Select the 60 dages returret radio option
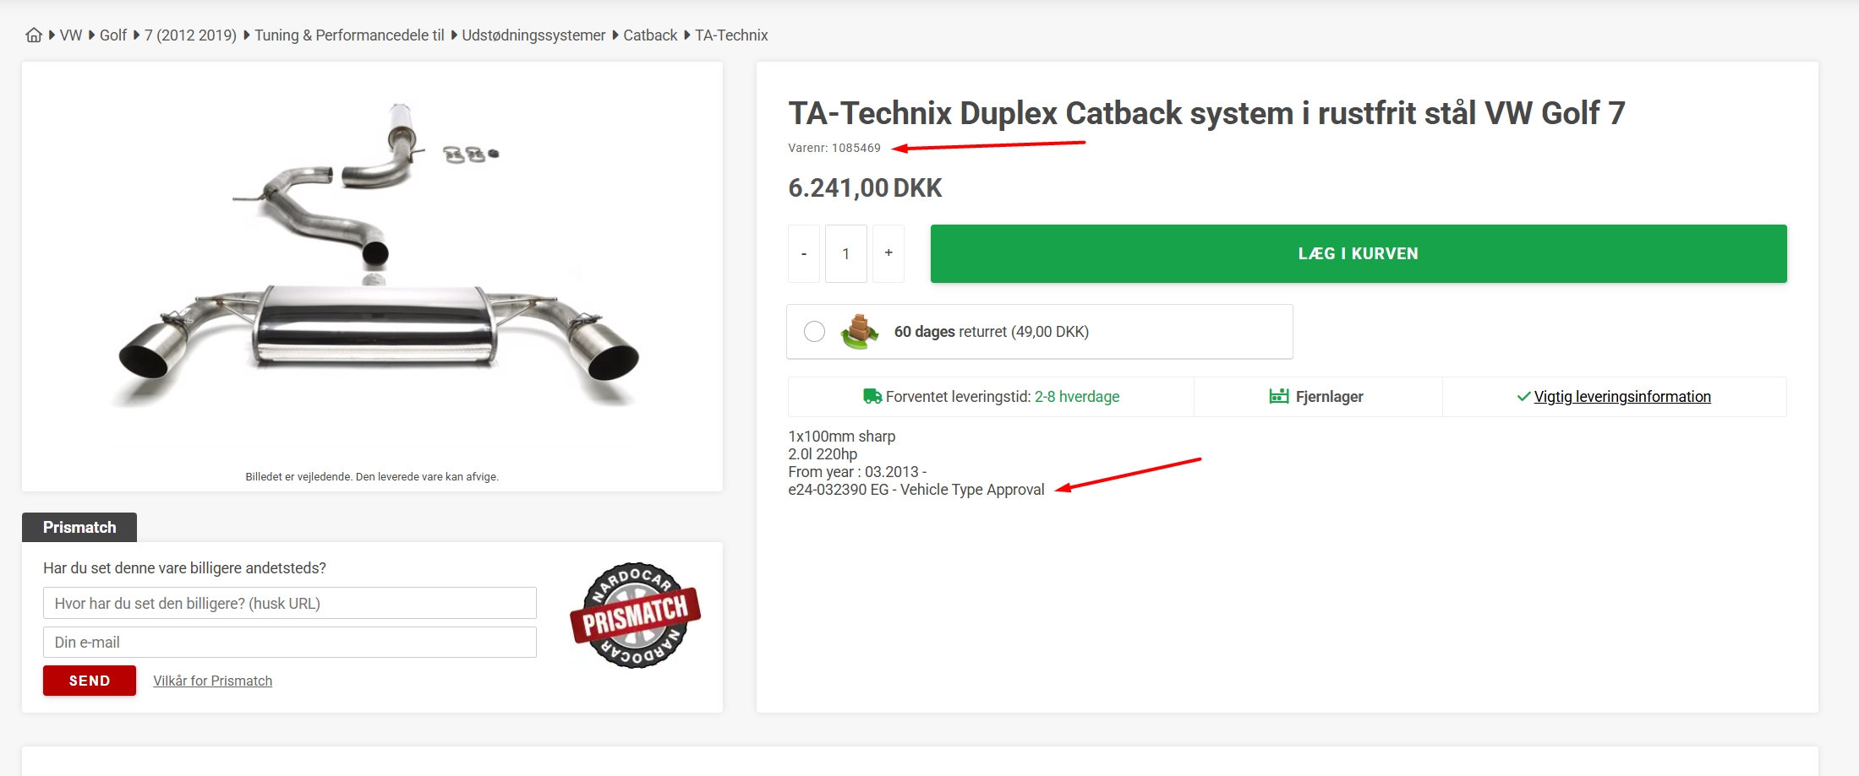The height and width of the screenshot is (776, 1859). 814,332
